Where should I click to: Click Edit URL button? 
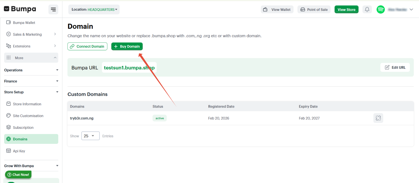coord(395,67)
